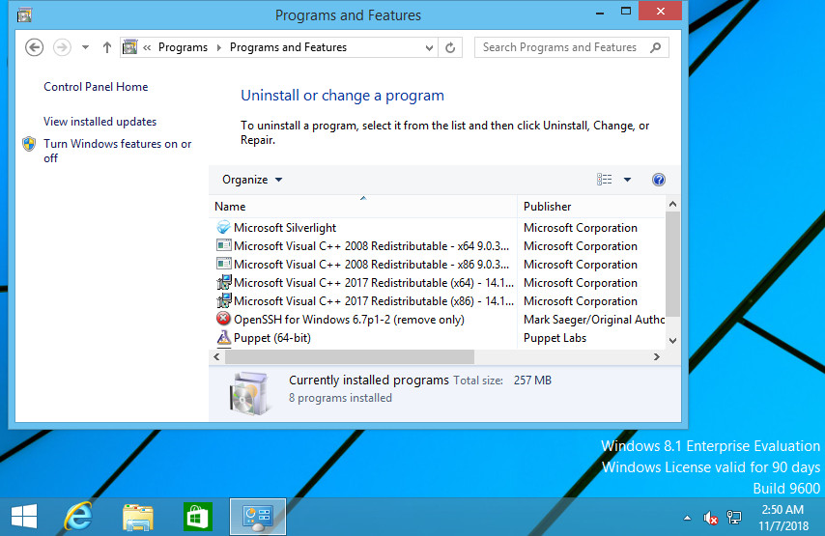Go up one level with Up arrow
The width and height of the screenshot is (825, 536).
tap(107, 47)
